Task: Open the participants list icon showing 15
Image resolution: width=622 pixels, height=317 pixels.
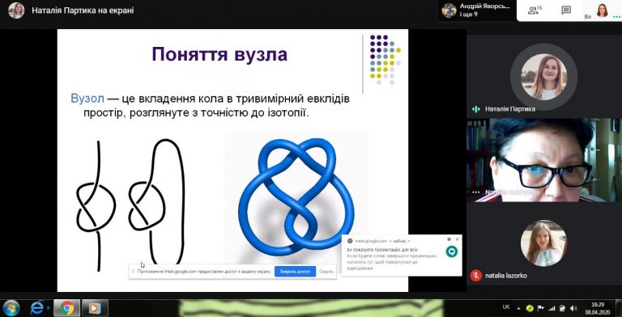Action: coord(535,11)
